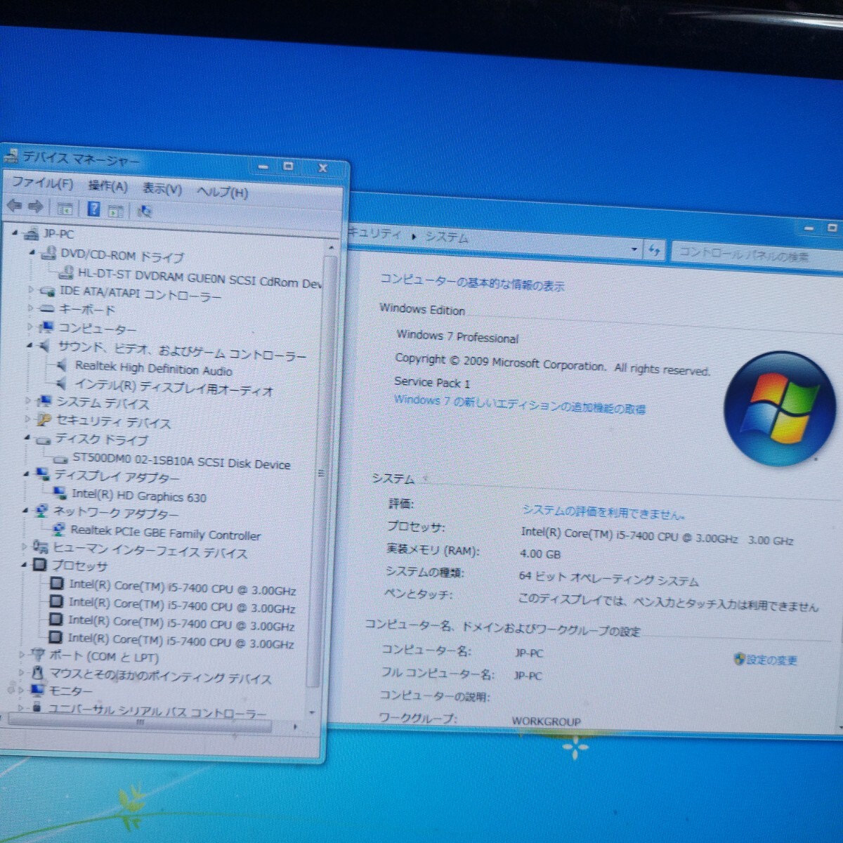Screen dimensions: 843x843
Task: Expand the コンピューター category
Action: point(30,327)
